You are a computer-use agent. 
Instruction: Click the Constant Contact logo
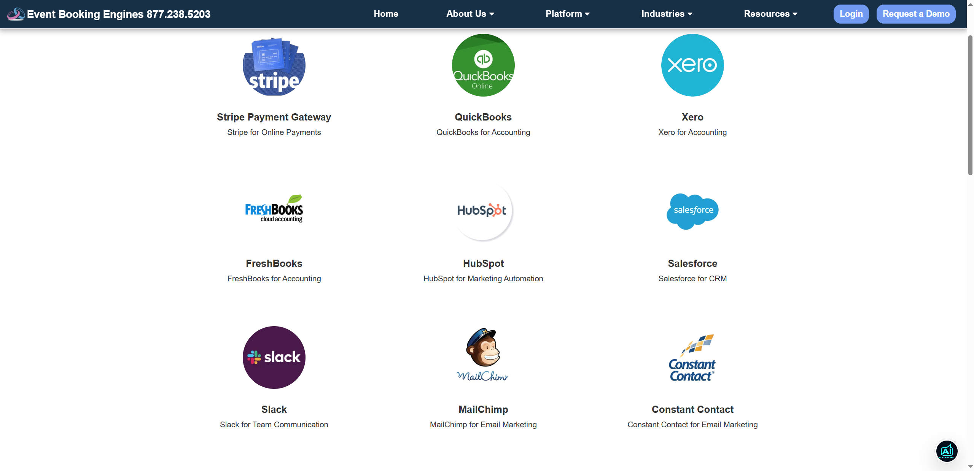692,357
